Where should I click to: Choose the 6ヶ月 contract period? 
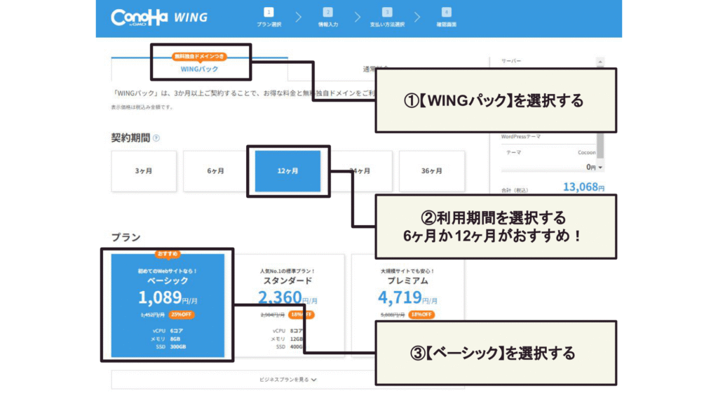point(217,171)
